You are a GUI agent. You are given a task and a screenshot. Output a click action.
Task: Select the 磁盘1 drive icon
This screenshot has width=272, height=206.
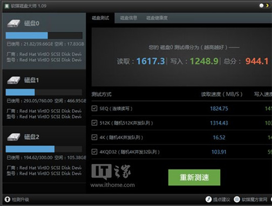(13, 80)
